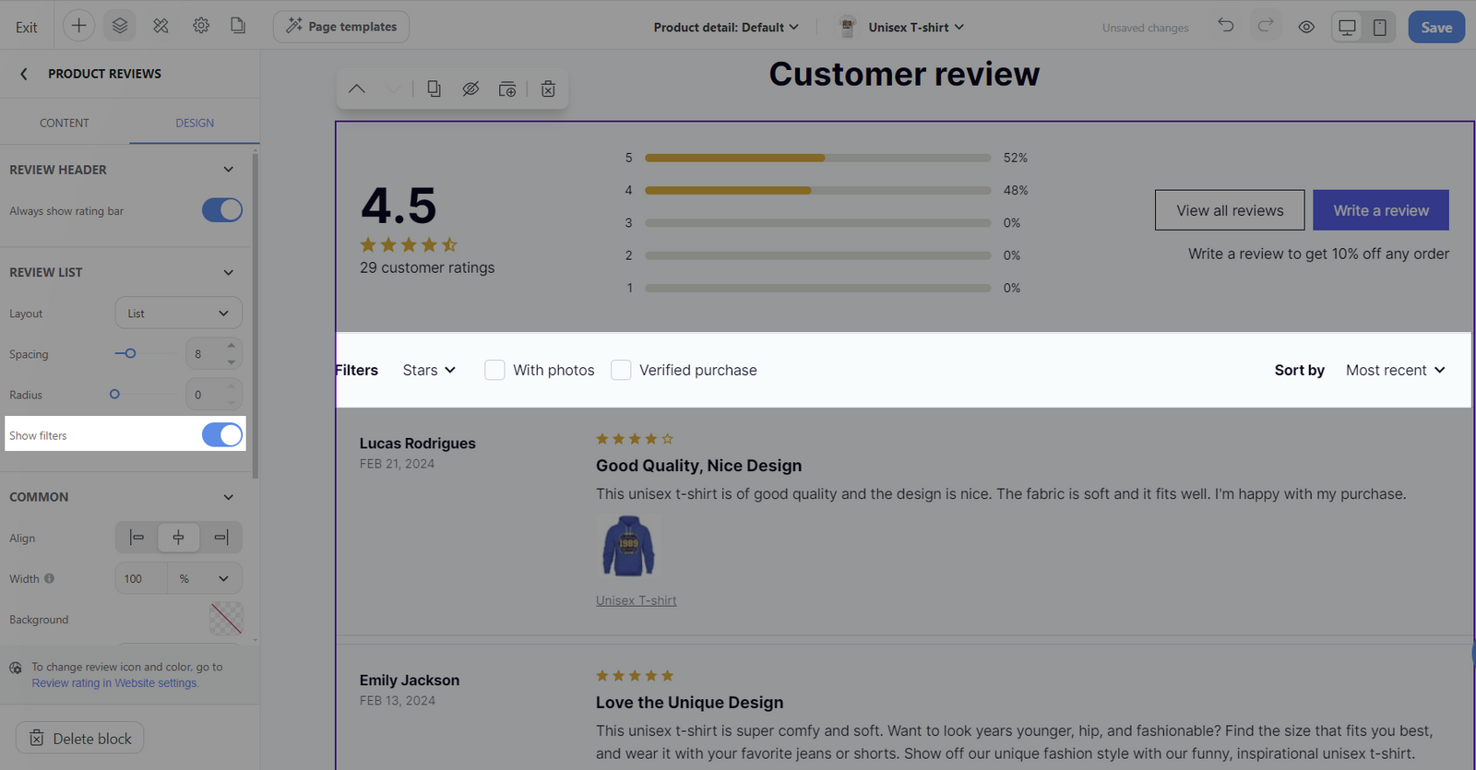This screenshot has width=1476, height=770.
Task: Click Width info icon
Action: [50, 578]
